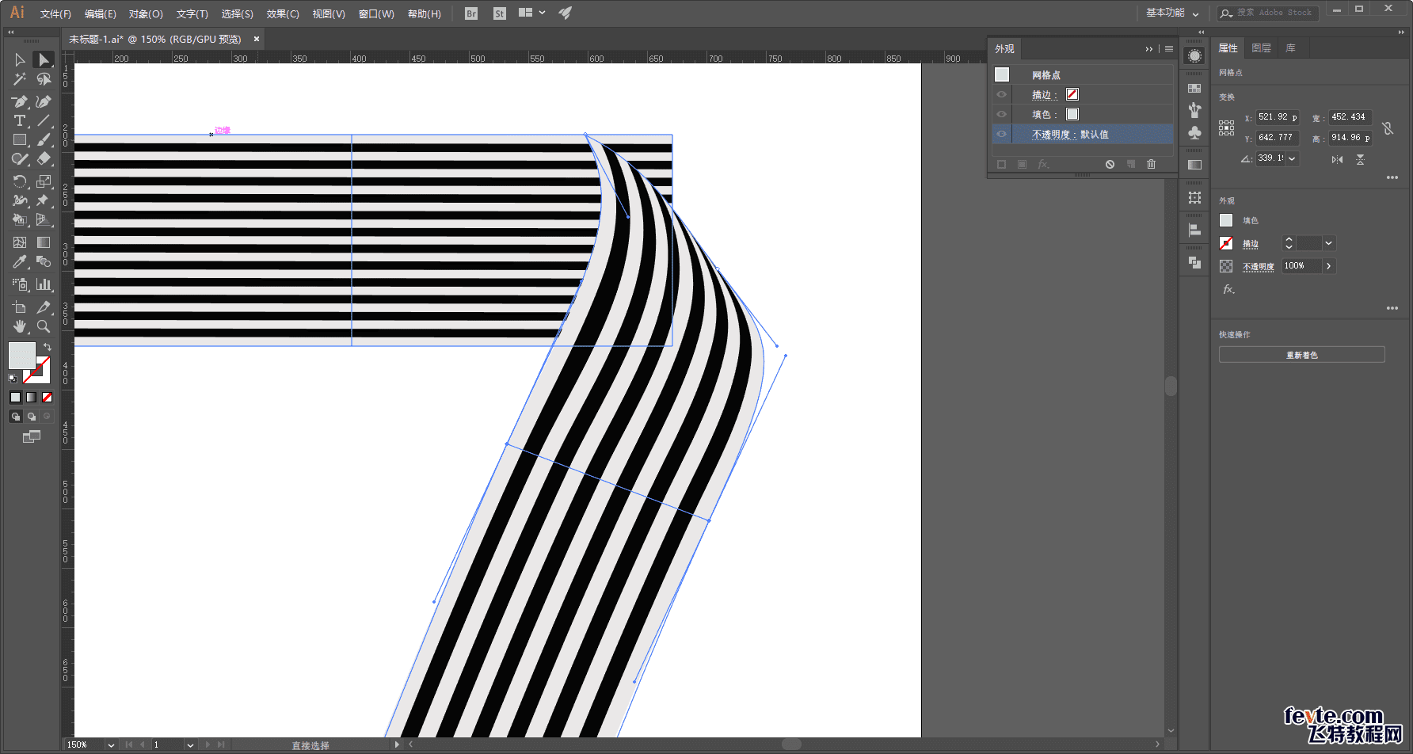Click 不透明度 link in properties panel
The height and width of the screenshot is (754, 1413).
[x=1258, y=266]
